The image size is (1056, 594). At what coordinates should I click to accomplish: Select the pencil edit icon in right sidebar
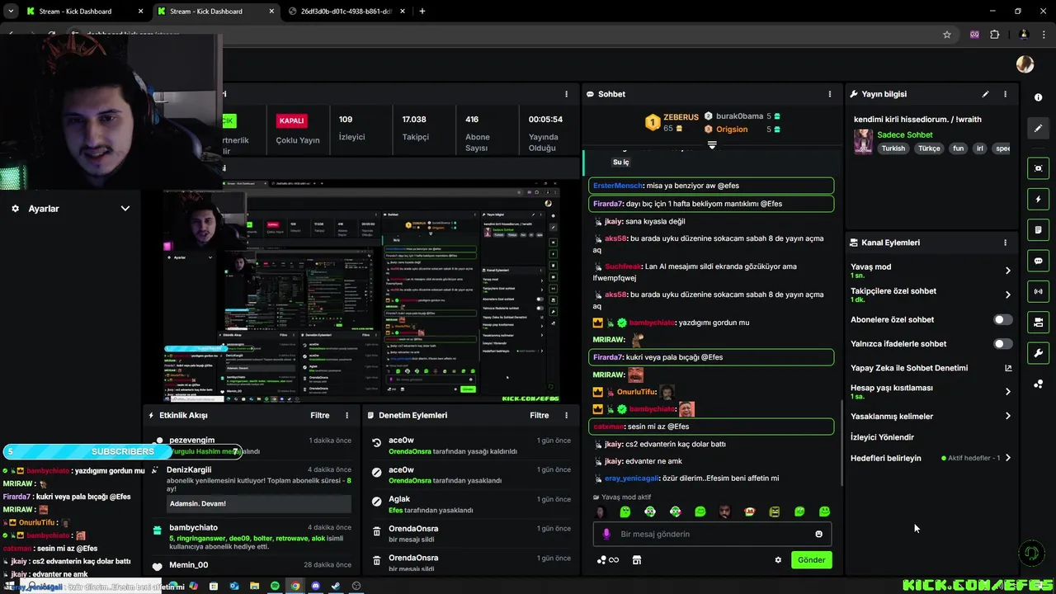pos(1038,128)
